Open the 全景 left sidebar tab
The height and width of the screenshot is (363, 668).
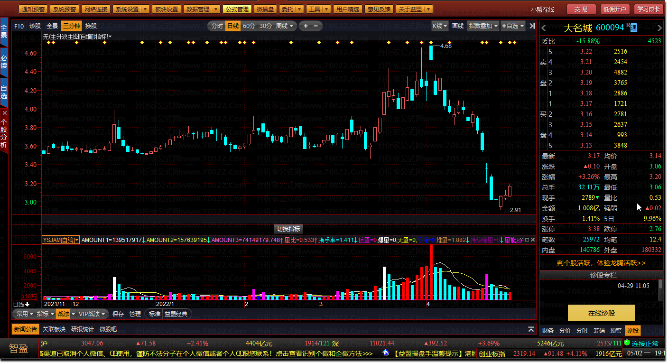click(x=4, y=31)
